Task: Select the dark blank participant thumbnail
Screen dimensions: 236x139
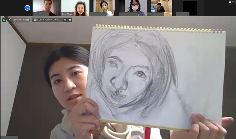Action: tap(190, 7)
